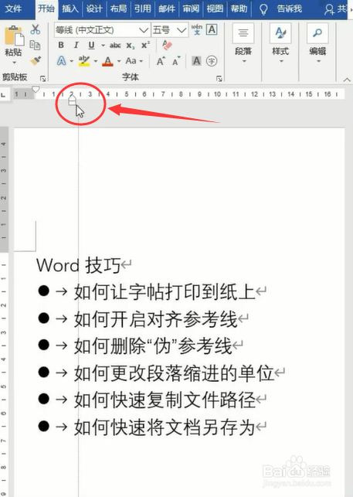
Task: Click the heading text Word 技巧
Action: (78, 265)
